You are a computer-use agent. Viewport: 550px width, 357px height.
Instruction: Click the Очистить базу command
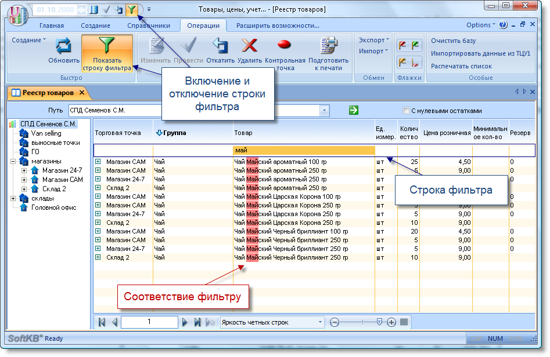tap(453, 41)
